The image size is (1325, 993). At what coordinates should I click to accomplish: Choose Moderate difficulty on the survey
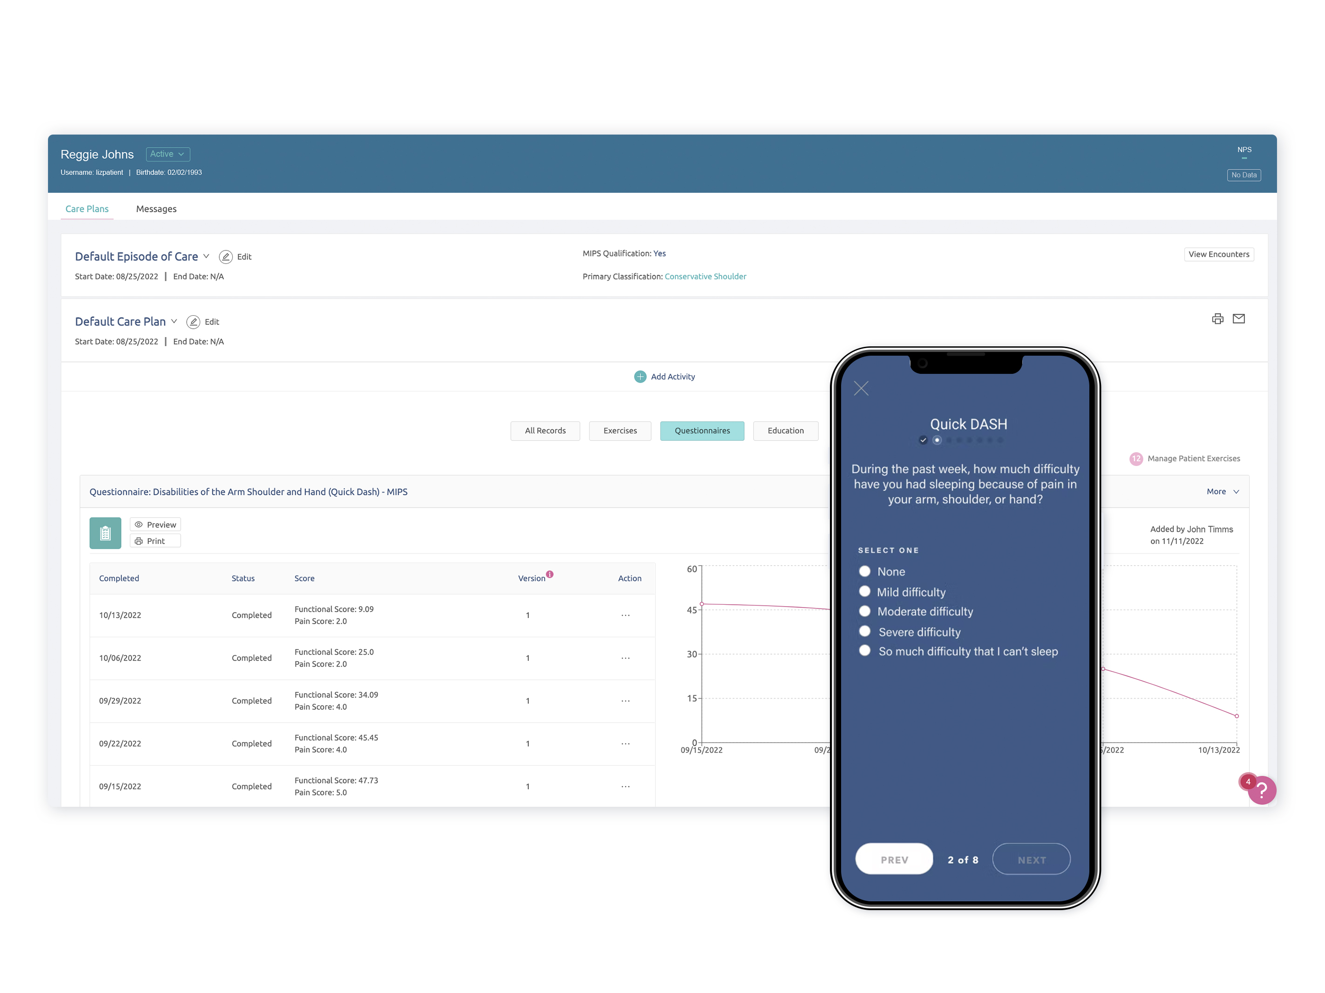point(865,611)
